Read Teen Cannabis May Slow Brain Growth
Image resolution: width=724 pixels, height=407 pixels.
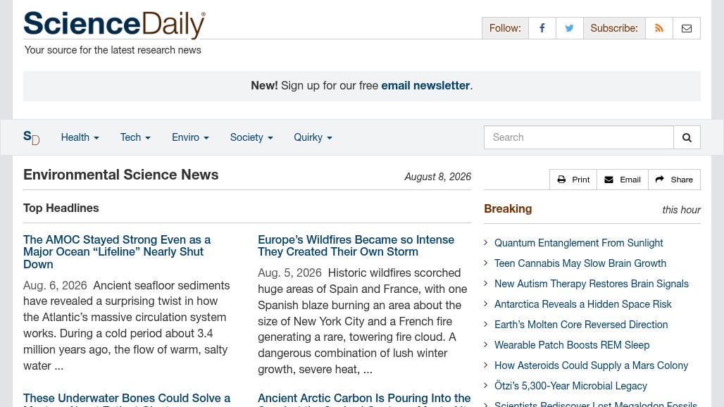580,263
